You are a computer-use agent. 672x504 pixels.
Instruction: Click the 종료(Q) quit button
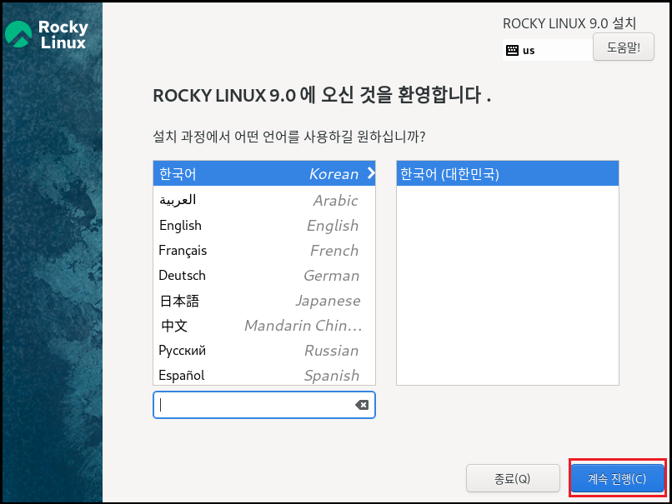513,478
